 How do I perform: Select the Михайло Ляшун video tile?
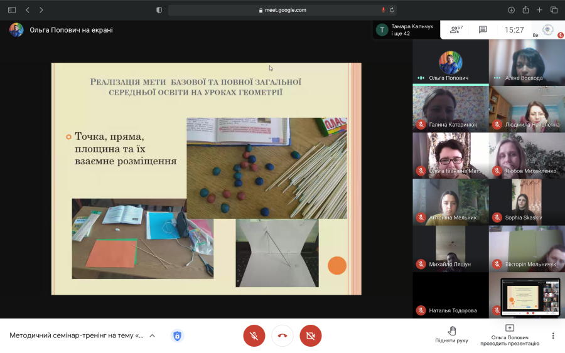tap(450, 249)
